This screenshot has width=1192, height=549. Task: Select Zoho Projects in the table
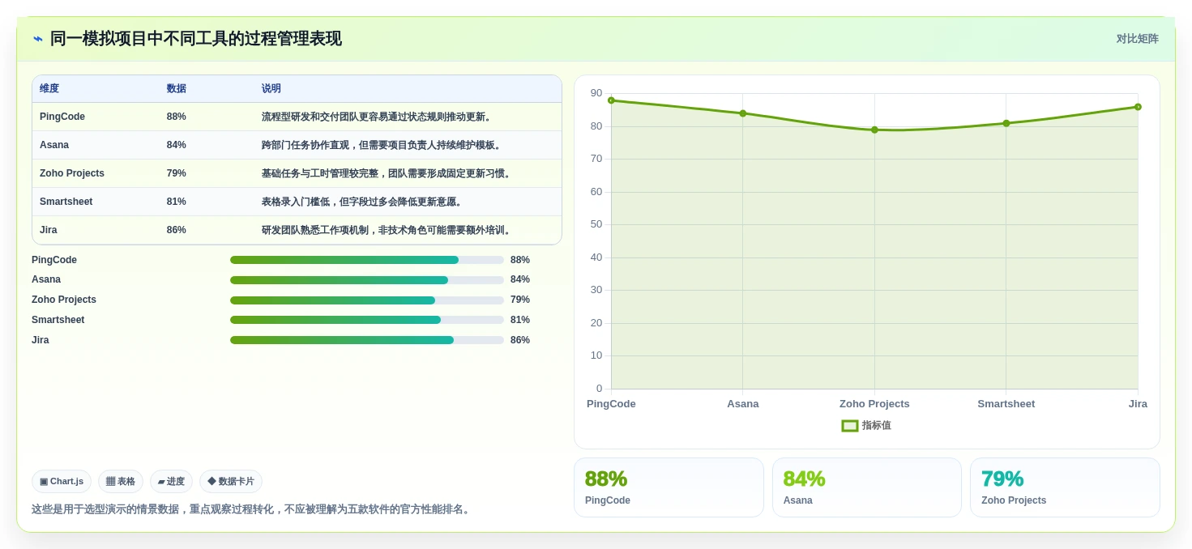(x=72, y=173)
